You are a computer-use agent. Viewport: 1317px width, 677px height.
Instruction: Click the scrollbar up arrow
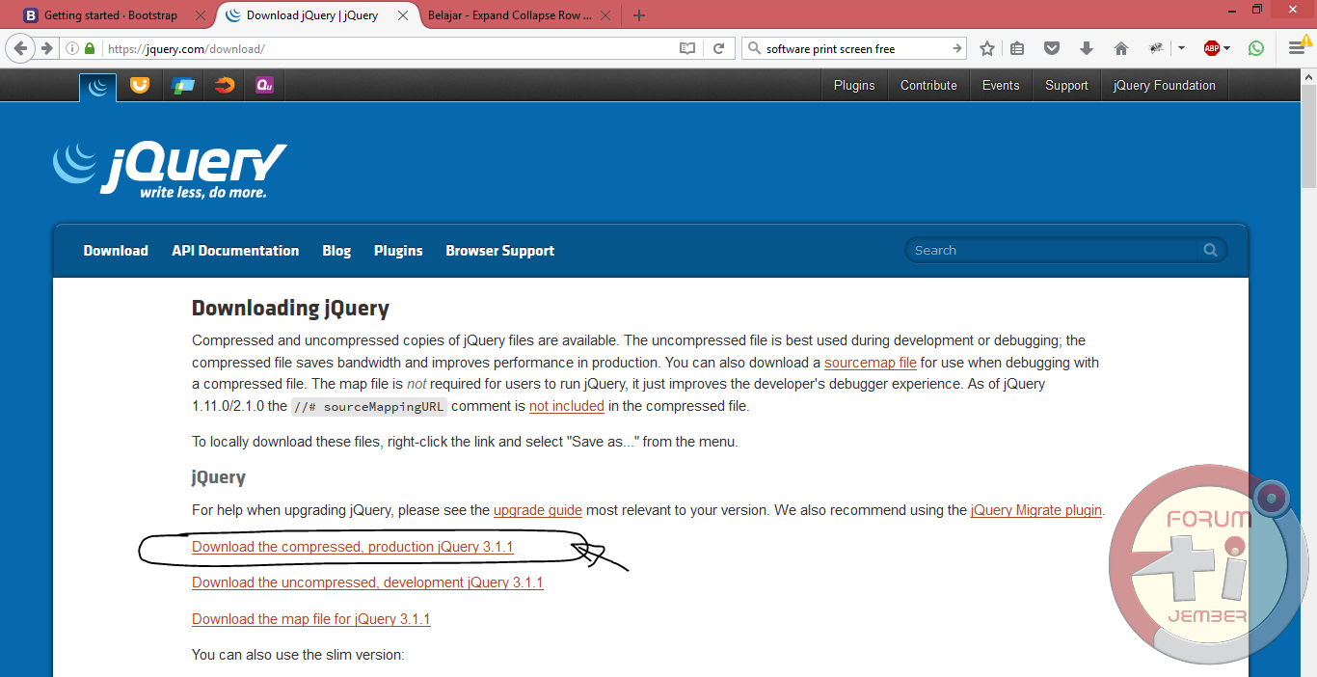point(1308,75)
